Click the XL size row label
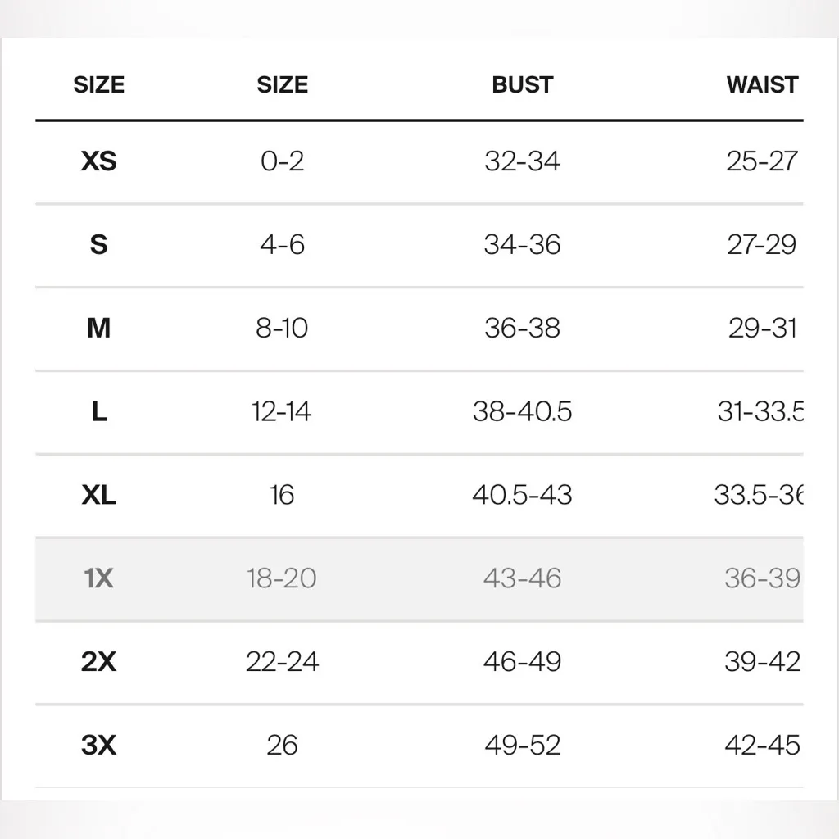Image resolution: width=839 pixels, height=839 pixels. coord(99,495)
